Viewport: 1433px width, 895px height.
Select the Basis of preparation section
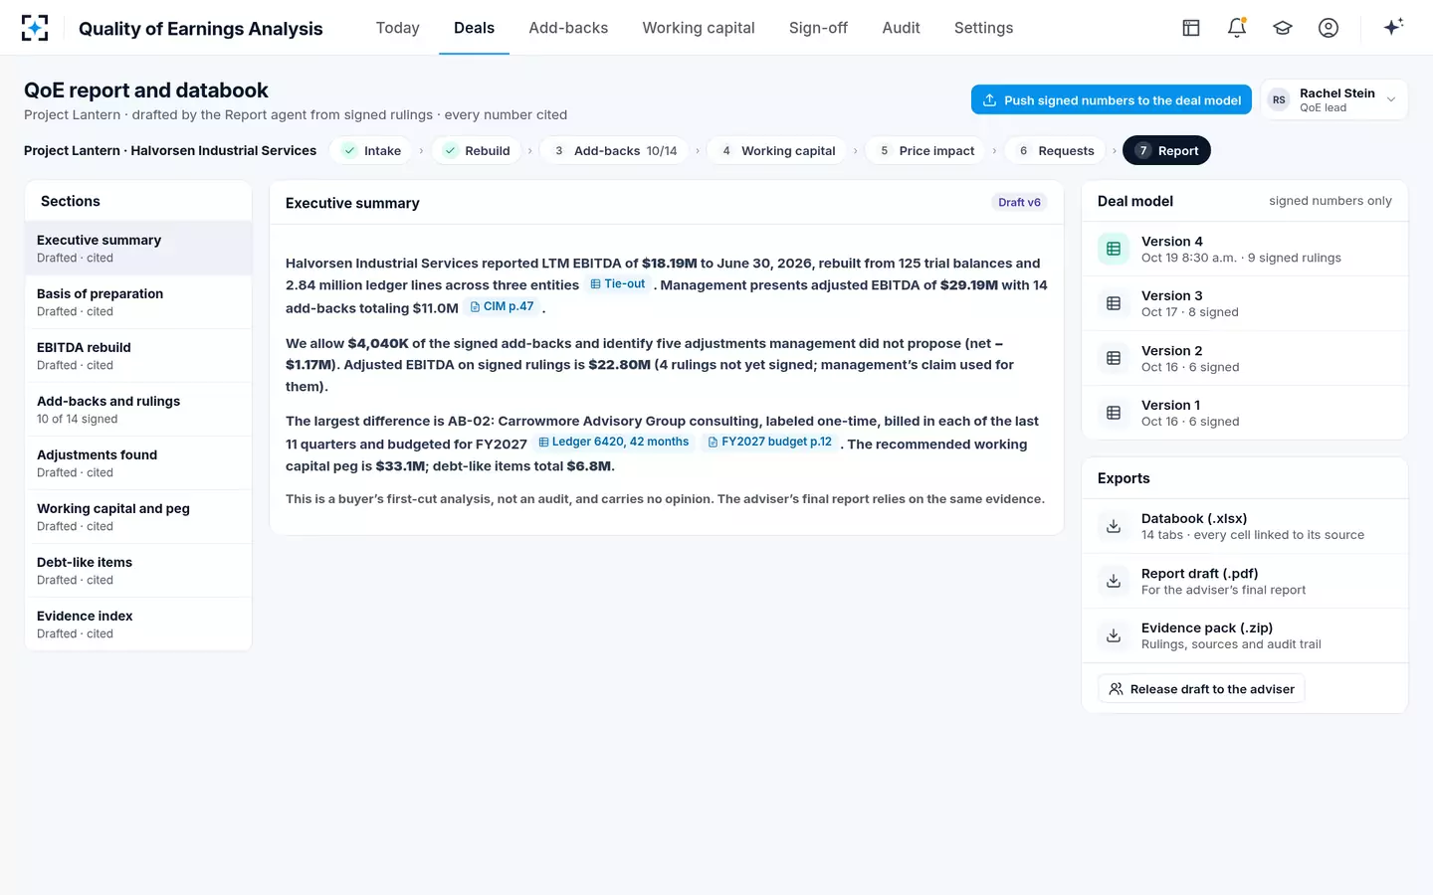[x=138, y=302]
